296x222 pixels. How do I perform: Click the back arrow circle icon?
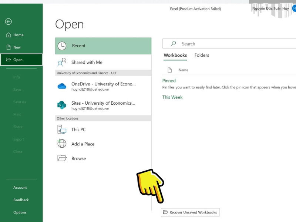[x=8, y=21]
